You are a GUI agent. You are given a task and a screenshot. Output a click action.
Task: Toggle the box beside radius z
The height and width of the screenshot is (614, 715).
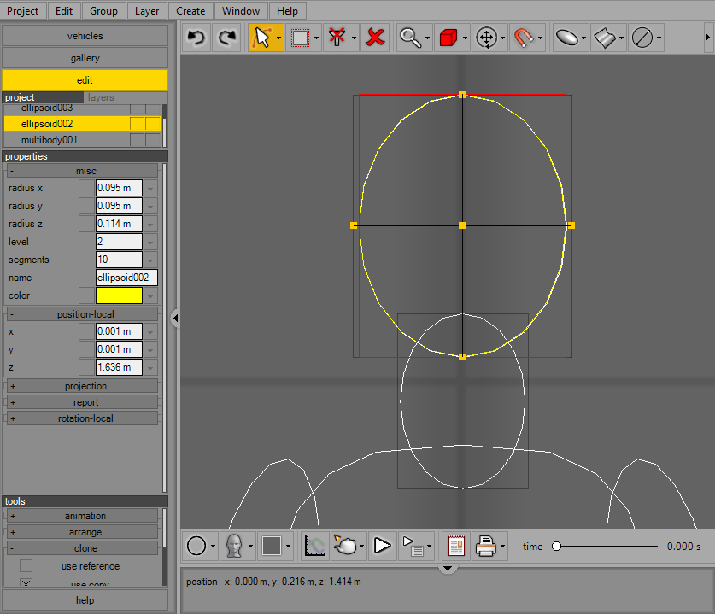(86, 224)
